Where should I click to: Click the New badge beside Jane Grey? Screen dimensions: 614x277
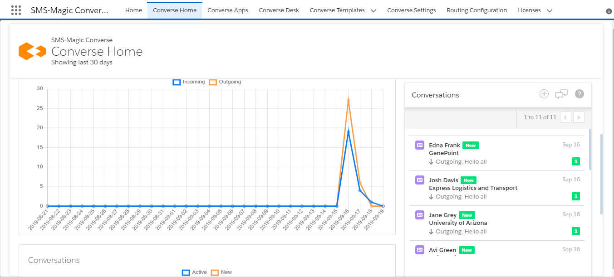(467, 215)
